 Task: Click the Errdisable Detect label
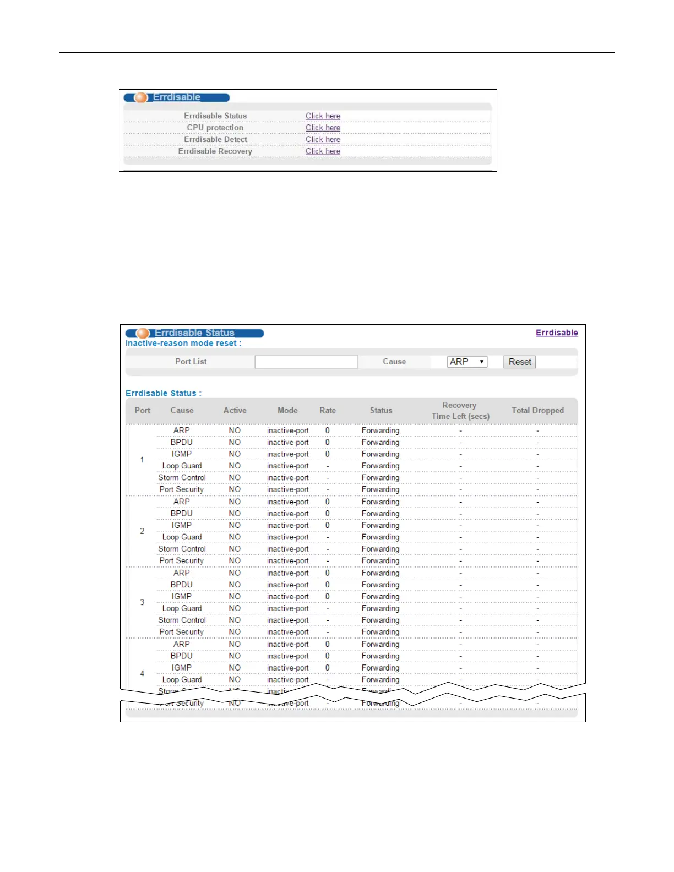(215, 139)
